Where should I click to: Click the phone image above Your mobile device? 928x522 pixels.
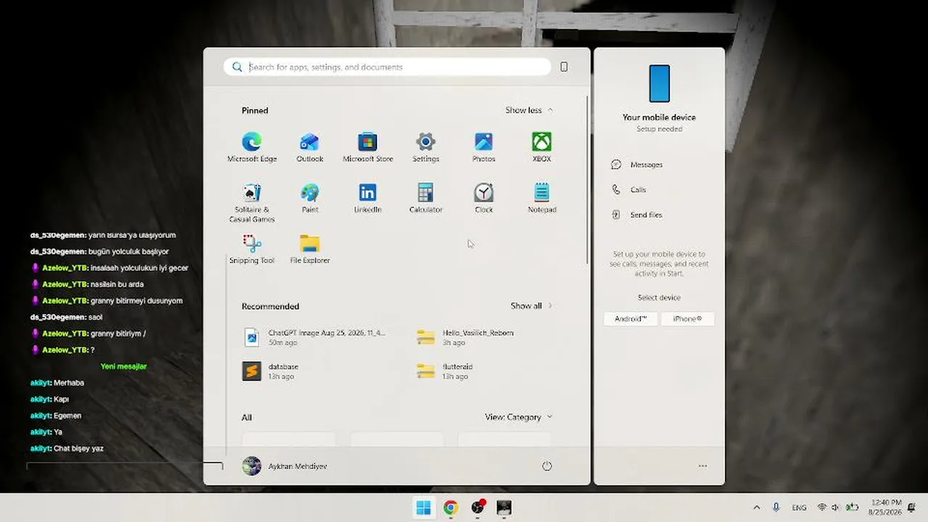coord(659,83)
